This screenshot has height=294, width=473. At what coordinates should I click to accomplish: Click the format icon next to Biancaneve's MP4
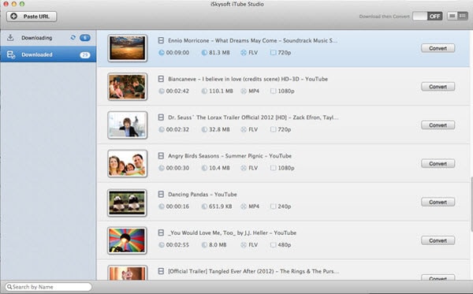pos(244,91)
